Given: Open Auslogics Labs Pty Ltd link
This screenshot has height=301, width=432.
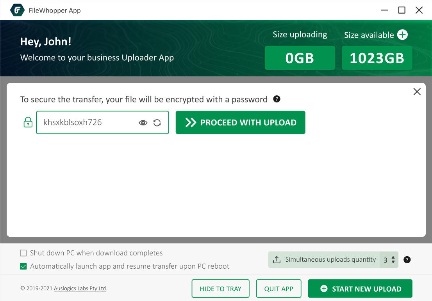Looking at the screenshot, I should pos(80,289).
